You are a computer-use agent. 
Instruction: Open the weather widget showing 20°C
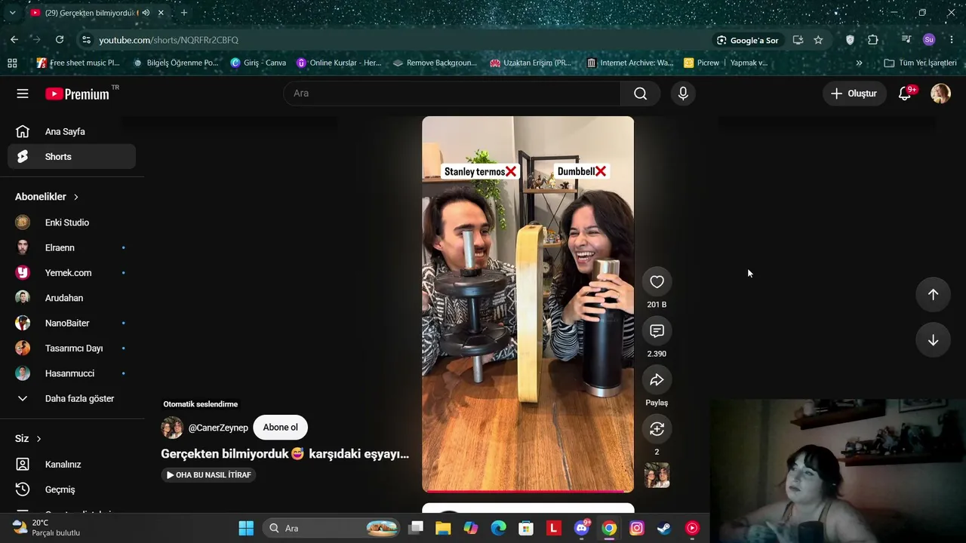(47, 528)
